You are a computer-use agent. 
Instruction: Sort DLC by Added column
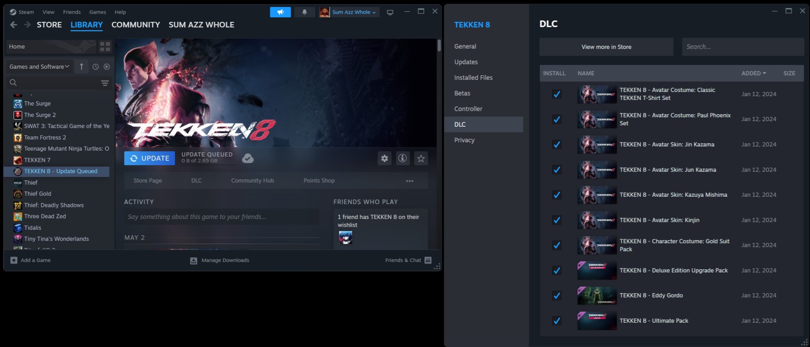coord(754,73)
